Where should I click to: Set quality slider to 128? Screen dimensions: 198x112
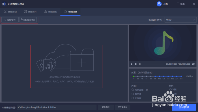(164, 76)
